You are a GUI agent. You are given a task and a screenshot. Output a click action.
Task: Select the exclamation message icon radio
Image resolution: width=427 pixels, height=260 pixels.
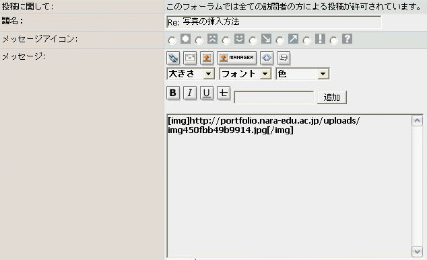click(307, 41)
